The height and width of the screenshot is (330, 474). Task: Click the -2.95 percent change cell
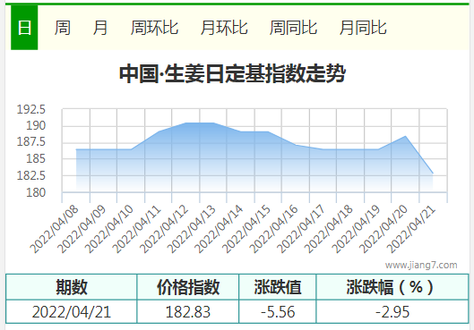(x=392, y=311)
